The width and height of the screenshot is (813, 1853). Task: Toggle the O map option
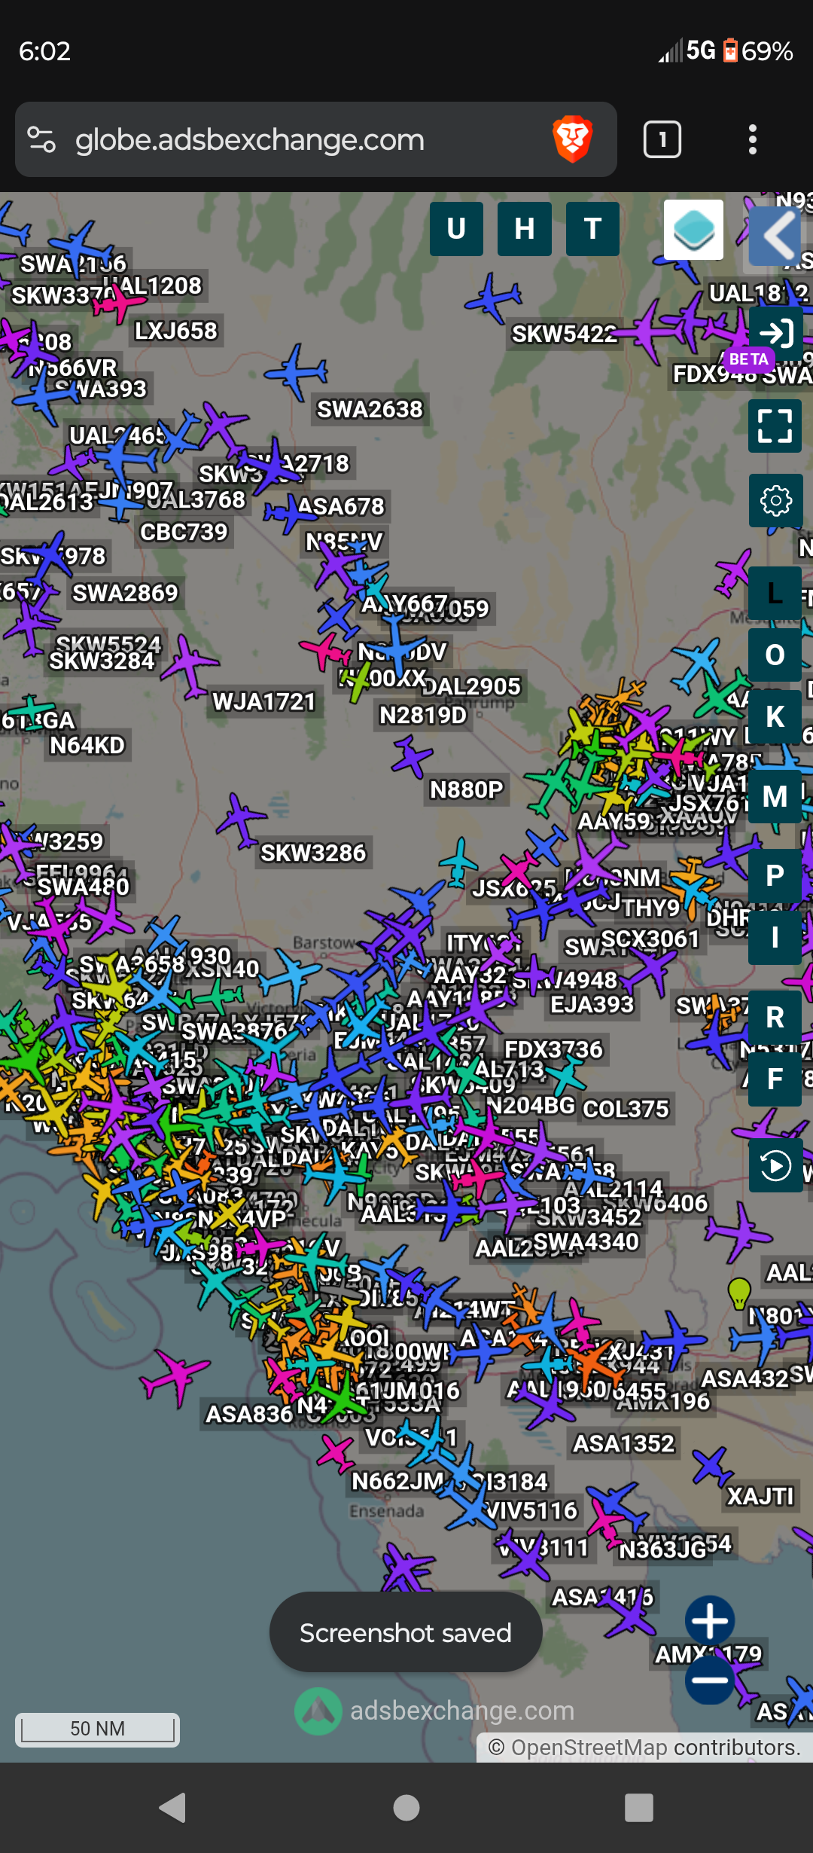[775, 655]
